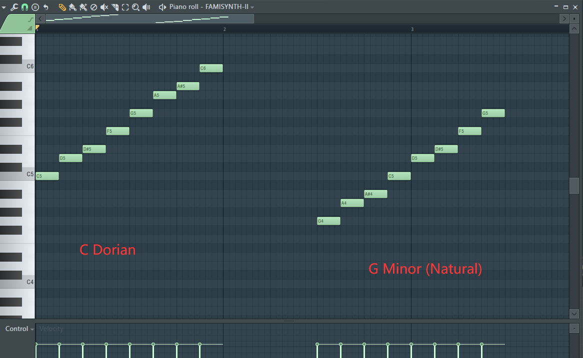Choose the Select marquee tool

click(125, 7)
